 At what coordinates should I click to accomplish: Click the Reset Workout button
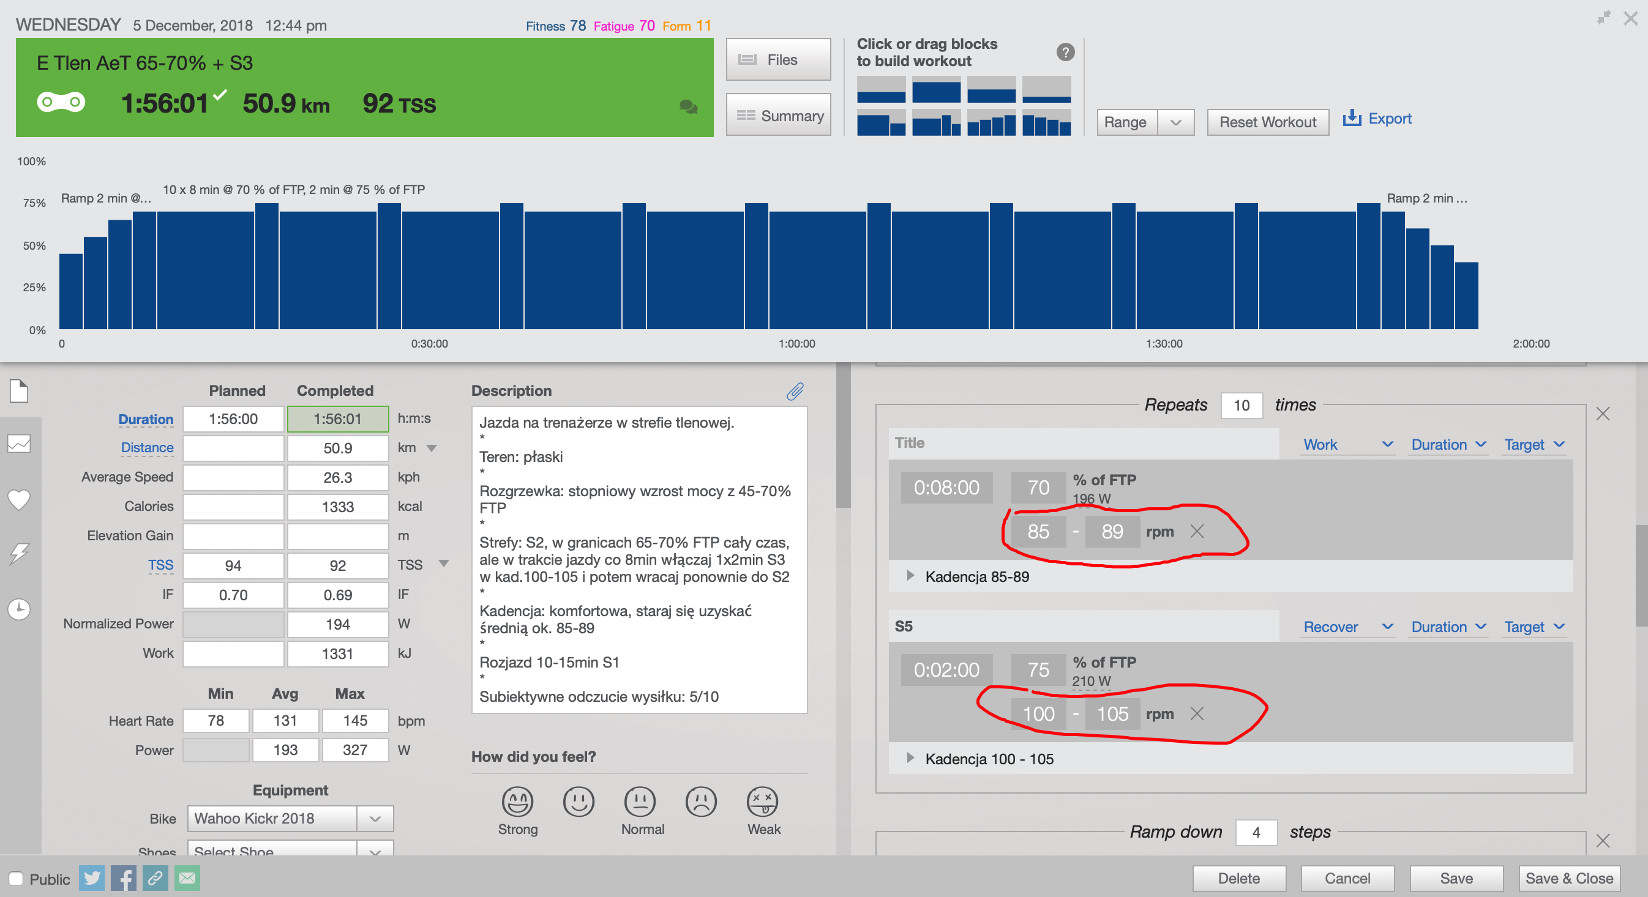[1267, 122]
